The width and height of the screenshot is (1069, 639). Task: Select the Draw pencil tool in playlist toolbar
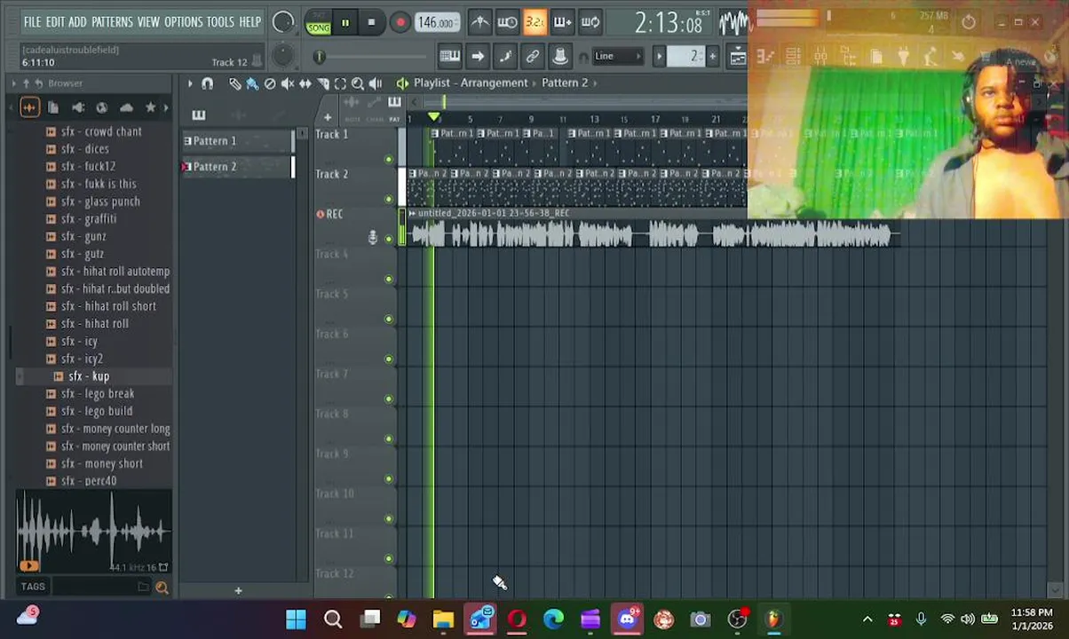point(234,83)
